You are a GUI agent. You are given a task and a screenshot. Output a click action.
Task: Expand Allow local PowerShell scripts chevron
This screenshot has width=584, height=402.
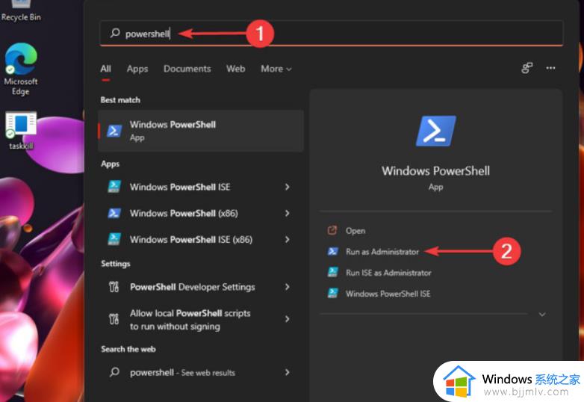288,319
